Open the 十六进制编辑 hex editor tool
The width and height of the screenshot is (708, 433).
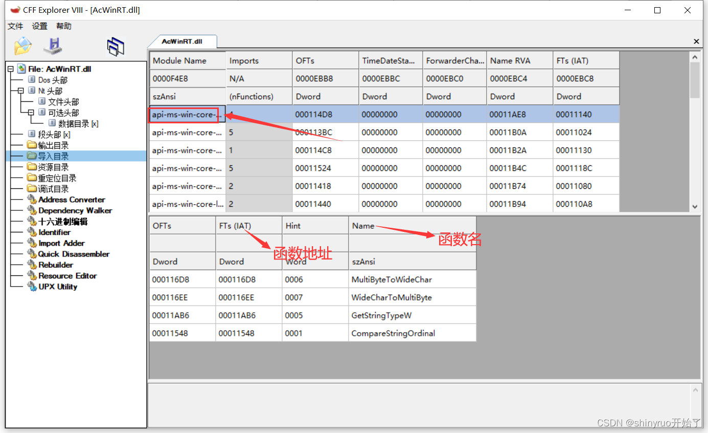(63, 222)
